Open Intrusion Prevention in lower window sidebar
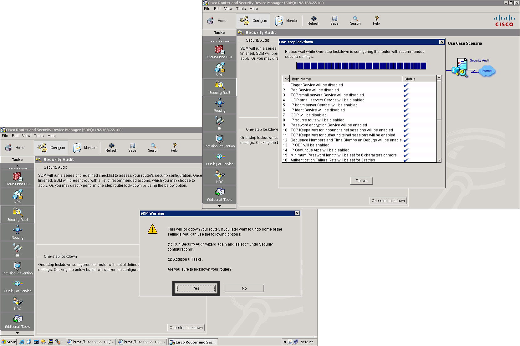The image size is (520, 346). (18, 268)
